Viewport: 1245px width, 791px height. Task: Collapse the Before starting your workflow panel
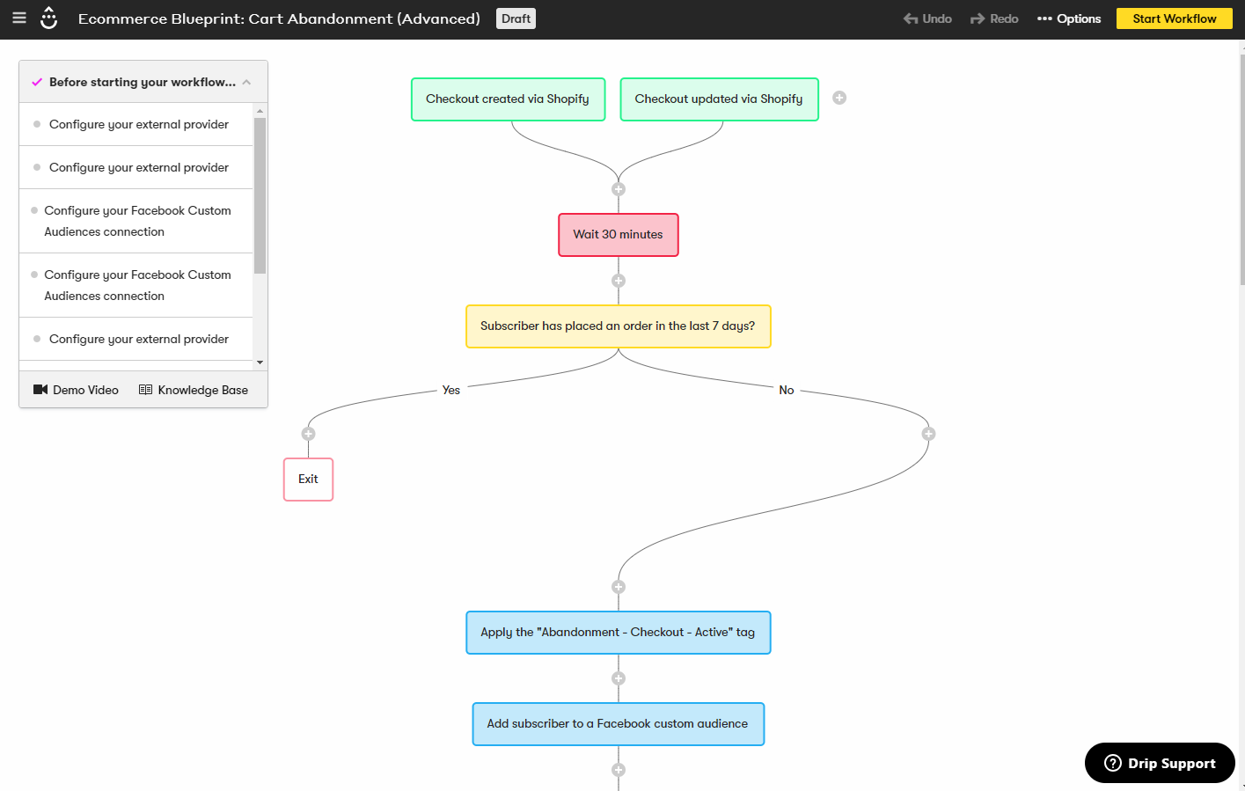246,83
